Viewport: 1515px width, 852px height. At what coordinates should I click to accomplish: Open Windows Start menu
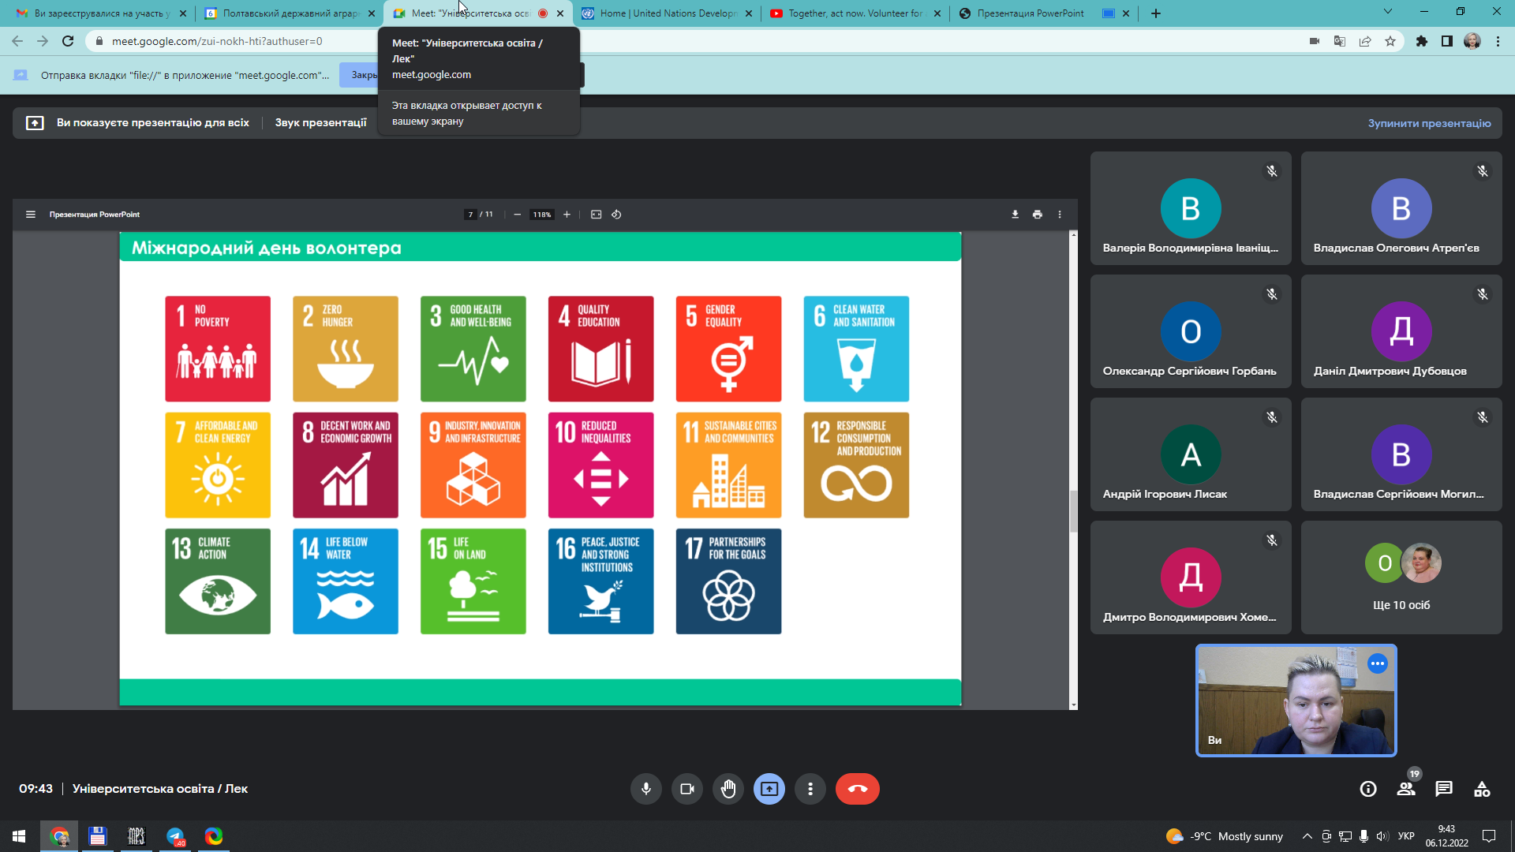coord(19,836)
